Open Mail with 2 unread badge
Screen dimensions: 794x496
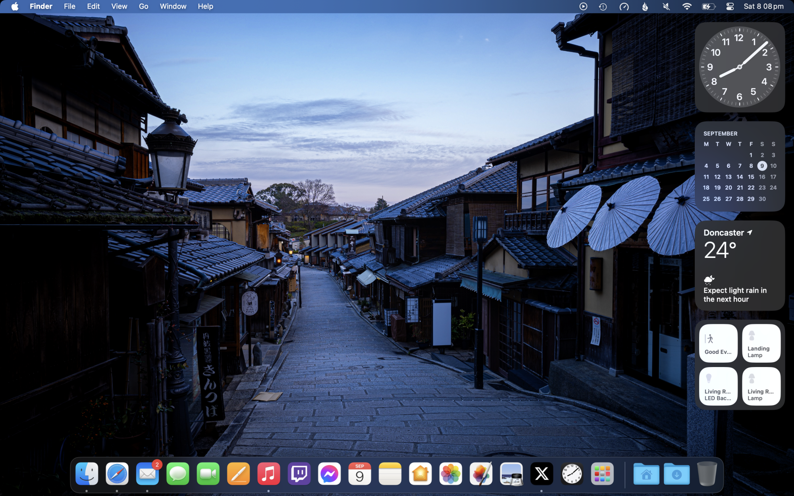147,473
